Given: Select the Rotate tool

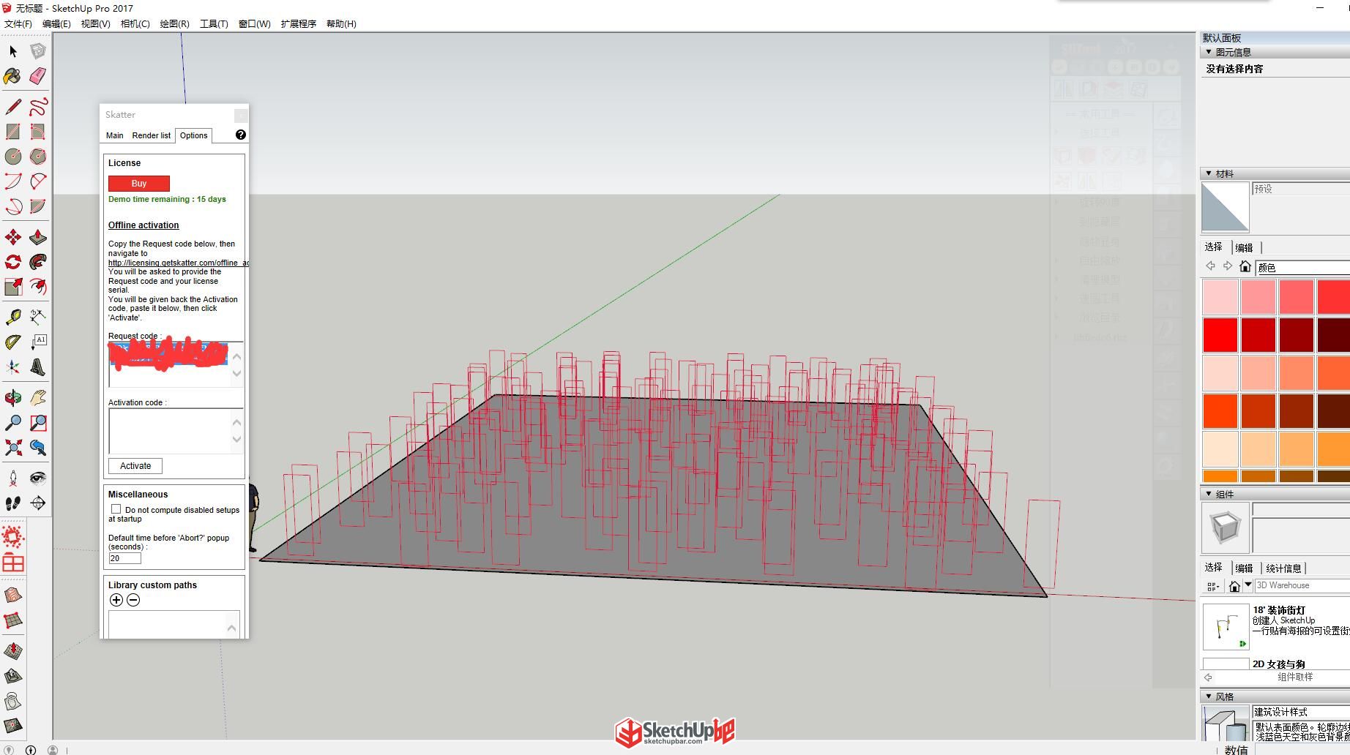Looking at the screenshot, I should pyautogui.click(x=13, y=262).
